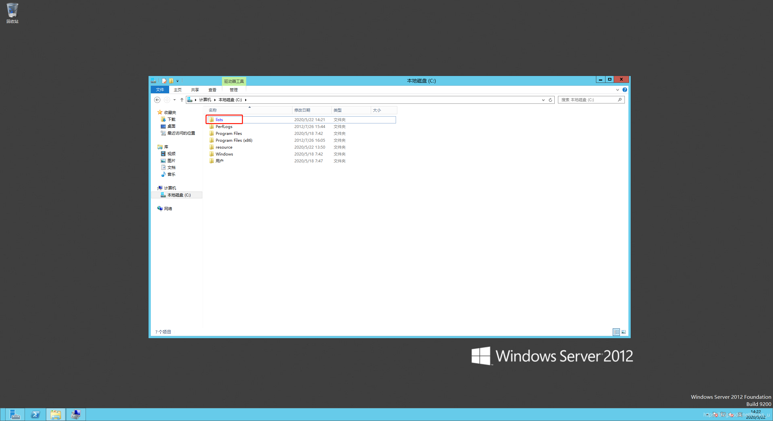The width and height of the screenshot is (773, 421).
Task: Click the search magnifier icon
Action: click(620, 100)
